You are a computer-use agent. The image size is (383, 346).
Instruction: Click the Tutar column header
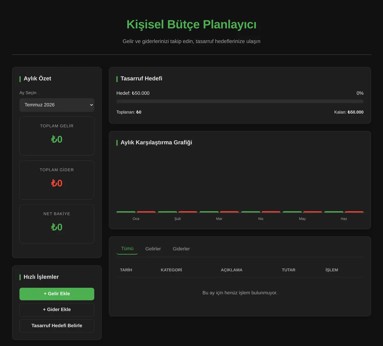click(x=289, y=270)
